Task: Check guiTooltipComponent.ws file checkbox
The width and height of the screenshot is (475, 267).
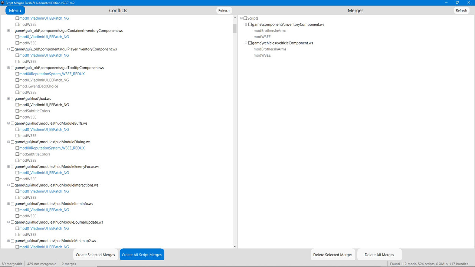Action: click(x=13, y=67)
